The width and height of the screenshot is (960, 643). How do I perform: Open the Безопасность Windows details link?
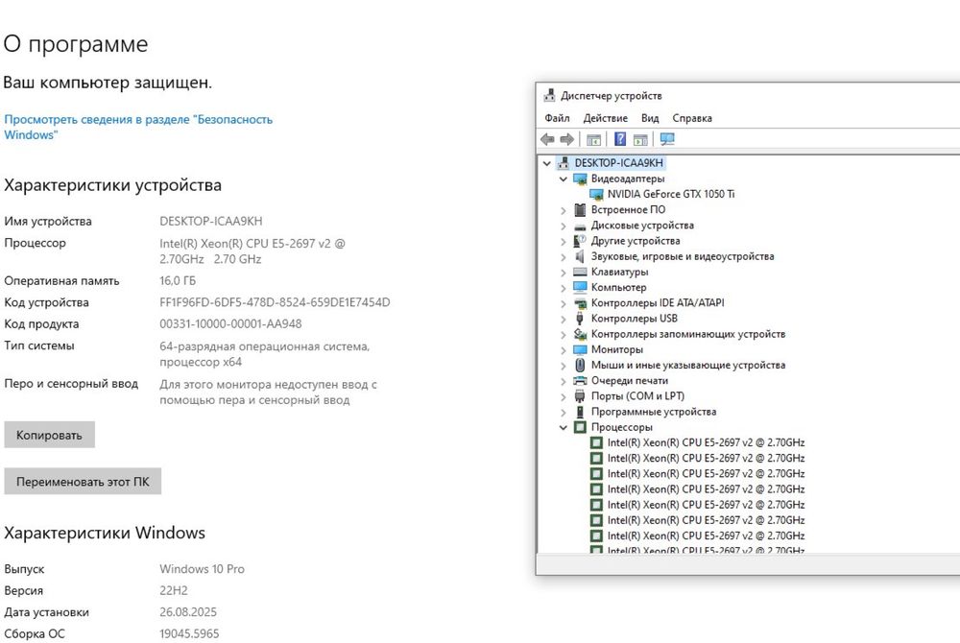click(138, 127)
